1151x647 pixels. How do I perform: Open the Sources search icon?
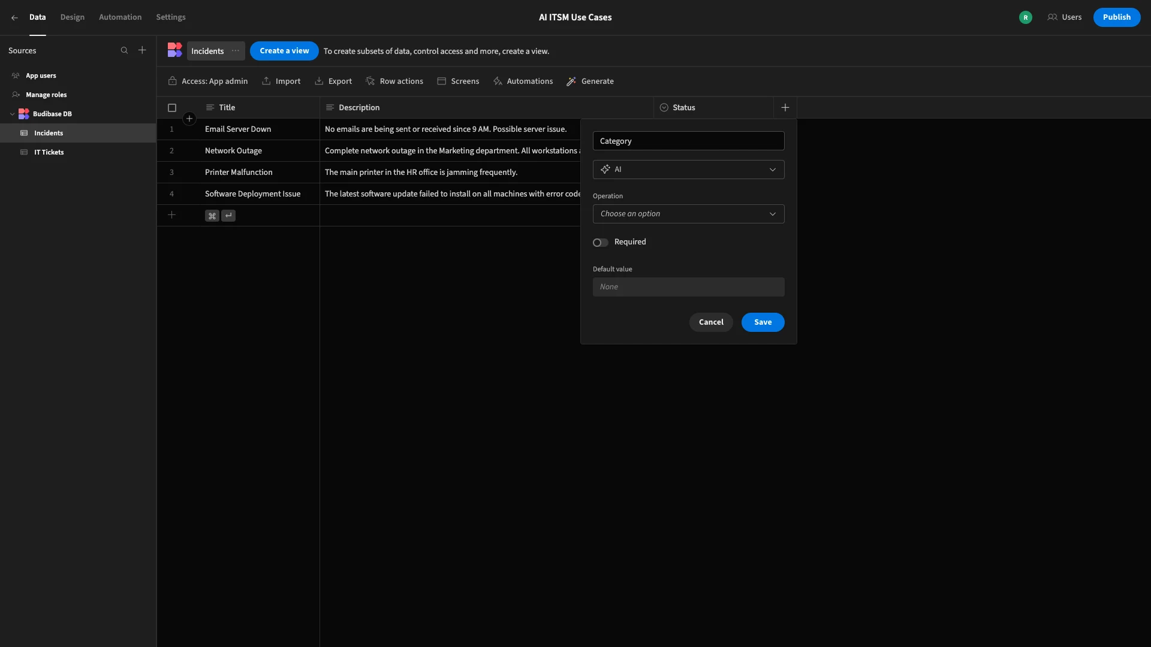124,51
